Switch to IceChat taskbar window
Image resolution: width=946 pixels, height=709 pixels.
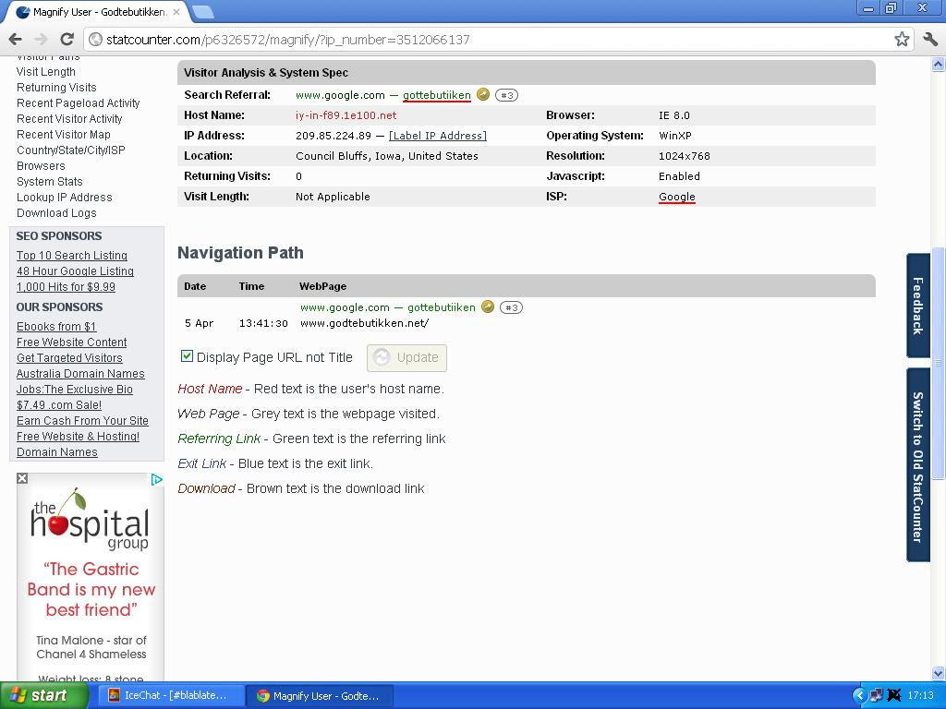[x=169, y=695]
